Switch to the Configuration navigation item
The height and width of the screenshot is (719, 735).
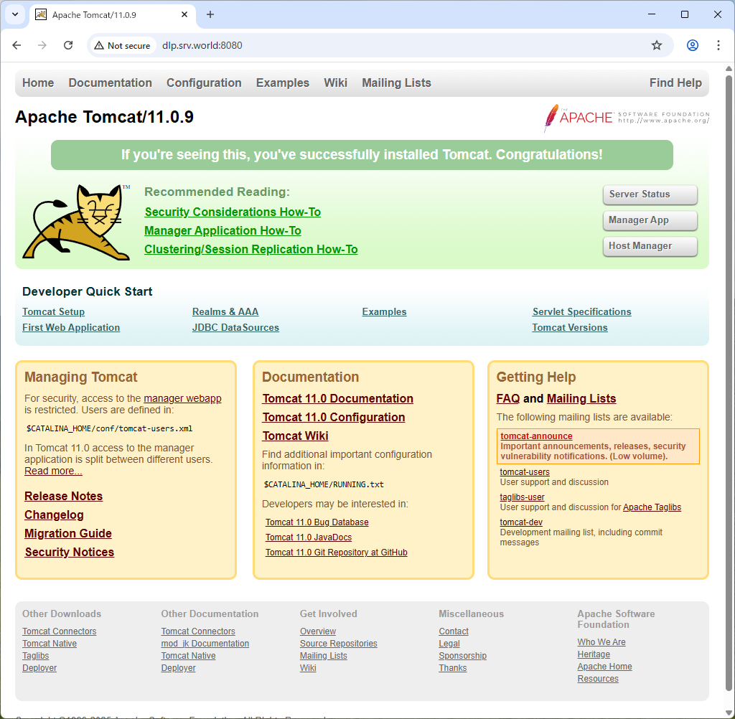pyautogui.click(x=203, y=83)
